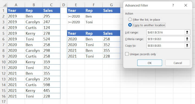The image size is (195, 104).
Task: Select Copy to another location option
Action: click(x=130, y=25)
